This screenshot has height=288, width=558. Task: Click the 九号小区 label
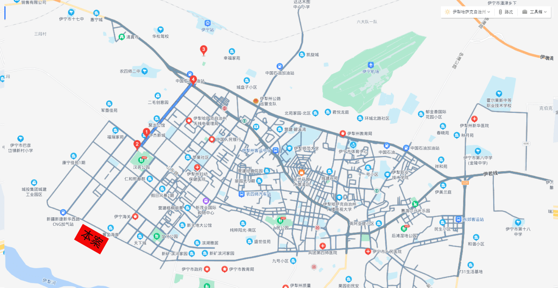pyautogui.click(x=280, y=261)
